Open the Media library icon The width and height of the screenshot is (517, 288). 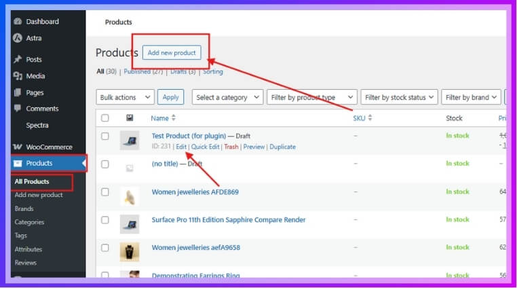pyautogui.click(x=18, y=76)
